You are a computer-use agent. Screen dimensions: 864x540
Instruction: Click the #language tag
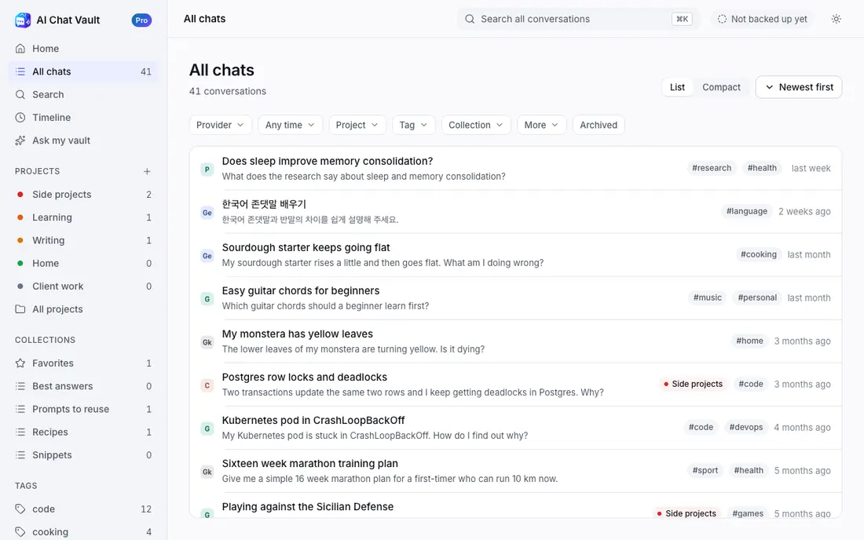coord(747,211)
